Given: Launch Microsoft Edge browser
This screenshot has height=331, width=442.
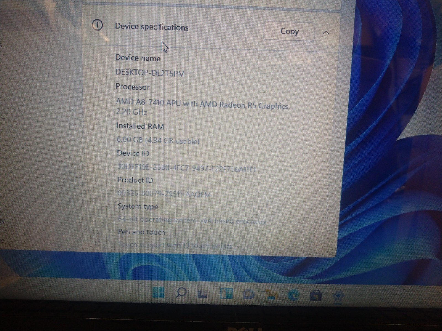Looking at the screenshot, I should pos(294,295).
